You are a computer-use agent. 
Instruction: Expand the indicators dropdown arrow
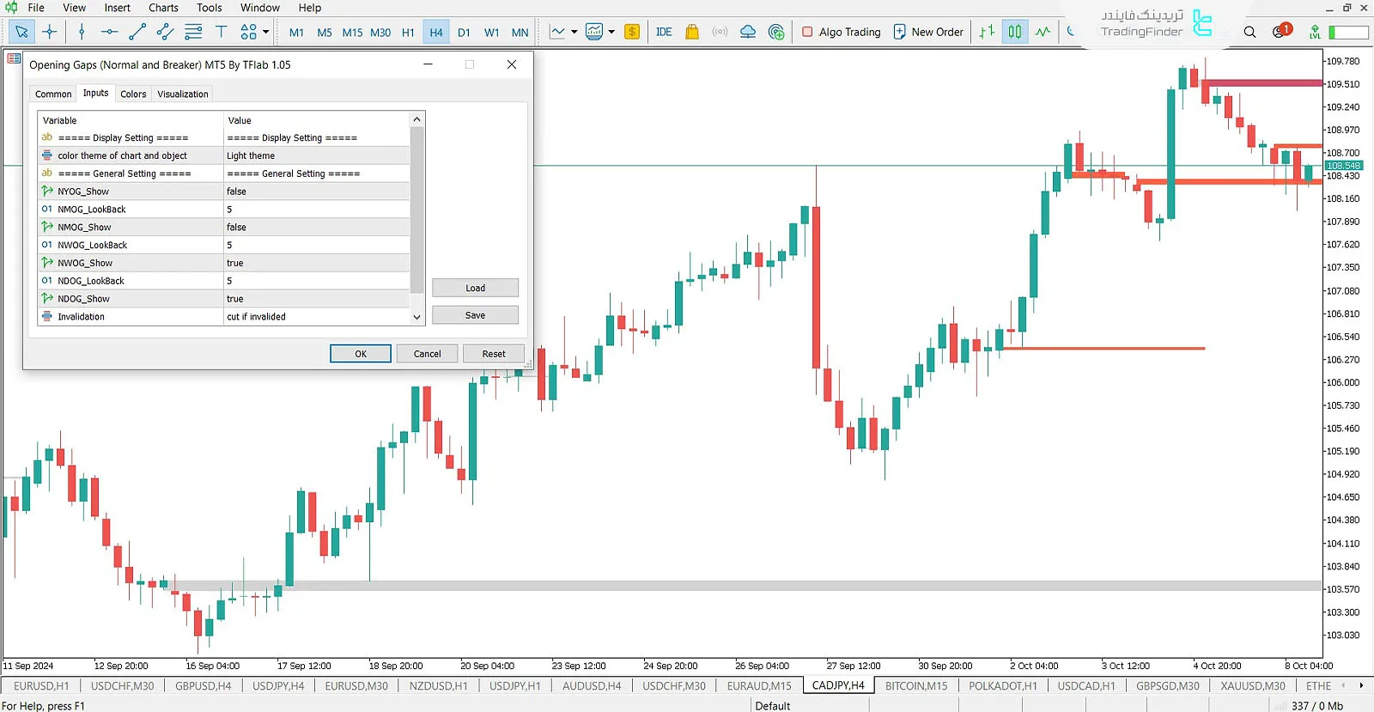pyautogui.click(x=574, y=32)
